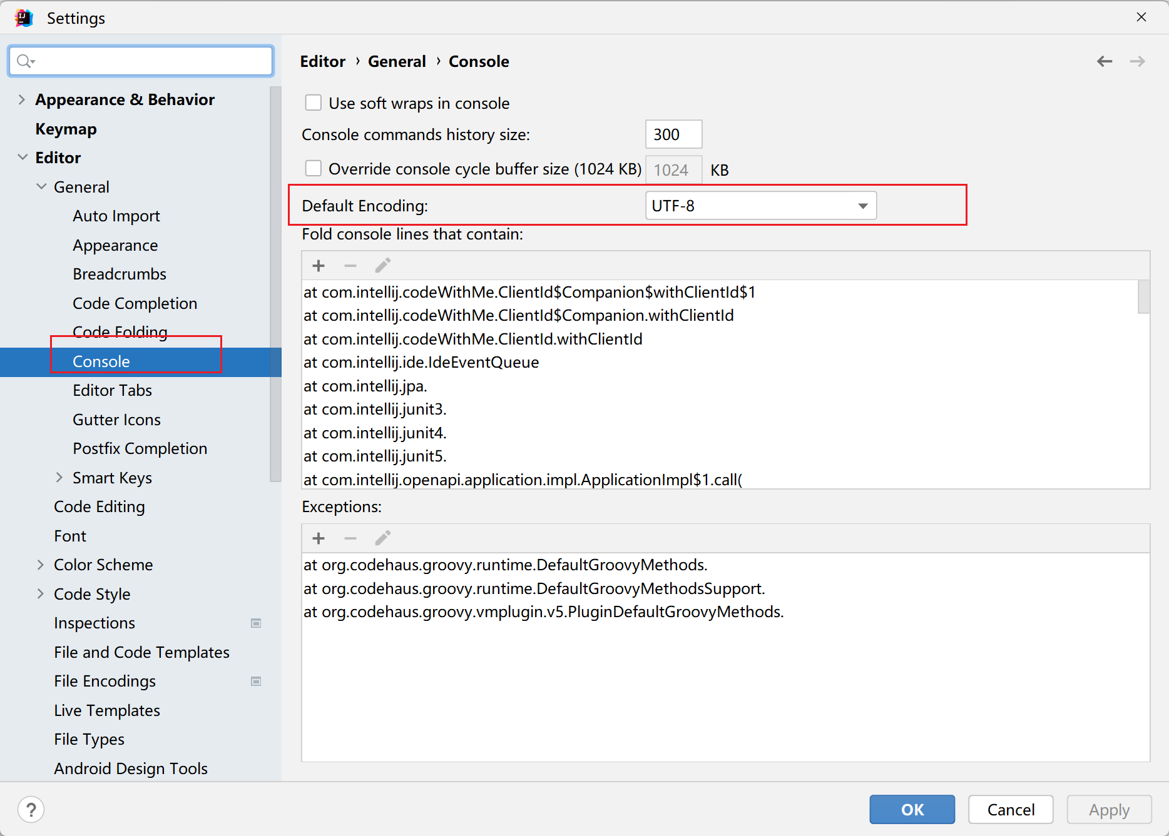The height and width of the screenshot is (836, 1169).
Task: Click the add icon in Exceptions toolbar
Action: click(319, 538)
